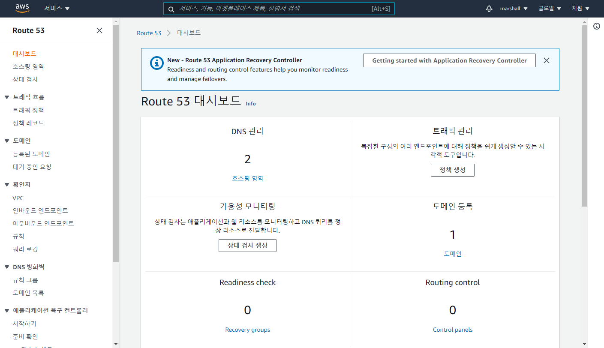Select 시작하기 in the sidebar

tap(24, 324)
